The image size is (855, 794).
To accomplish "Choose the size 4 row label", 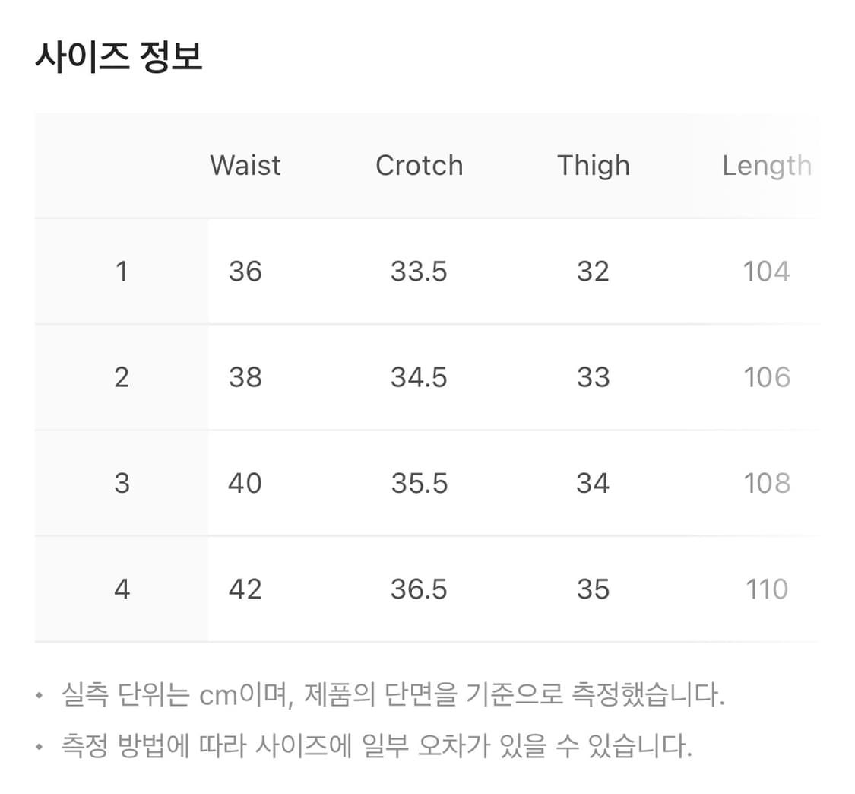I will [122, 589].
